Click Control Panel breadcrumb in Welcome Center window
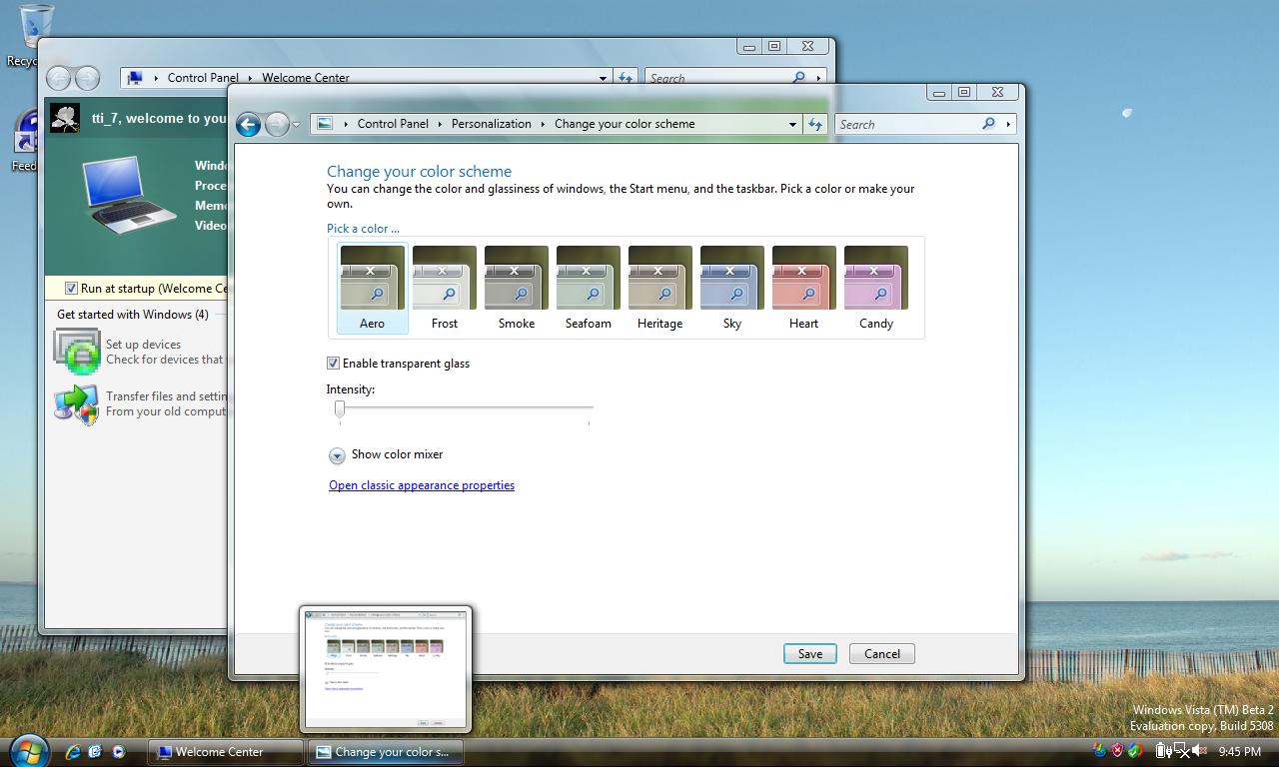The image size is (1279, 767). [x=203, y=78]
